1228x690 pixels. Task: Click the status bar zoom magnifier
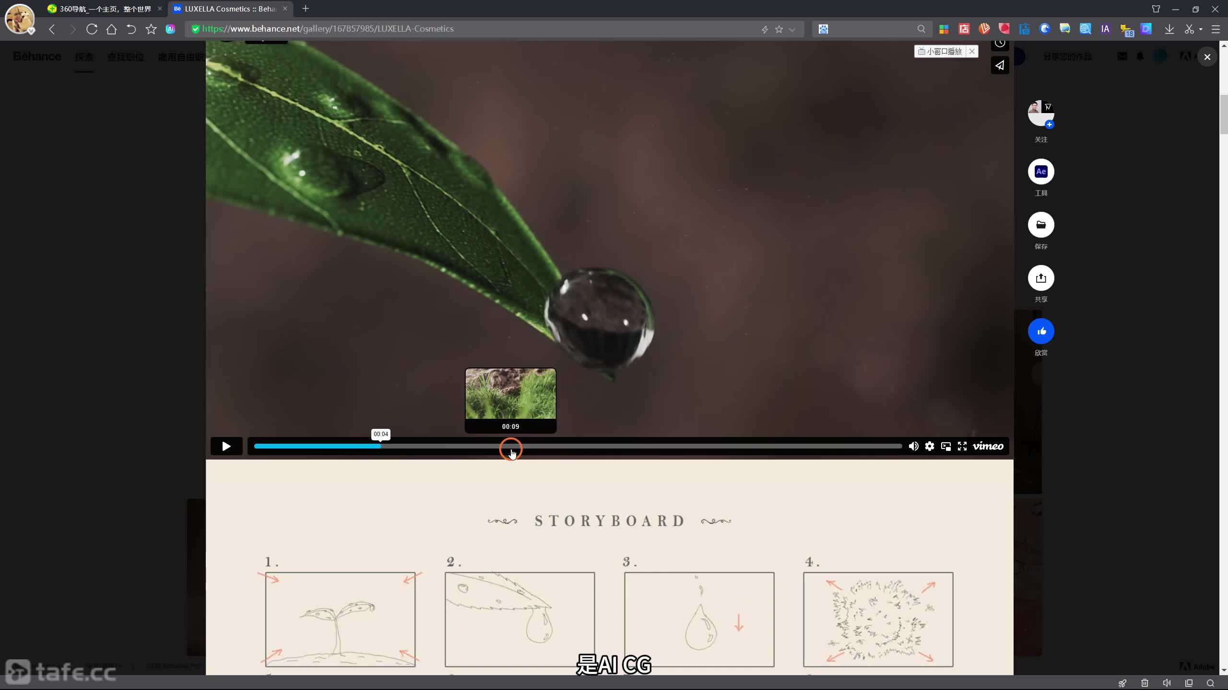coord(1210,683)
